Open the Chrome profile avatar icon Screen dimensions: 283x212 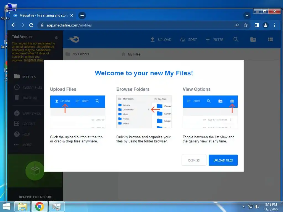coord(266,25)
